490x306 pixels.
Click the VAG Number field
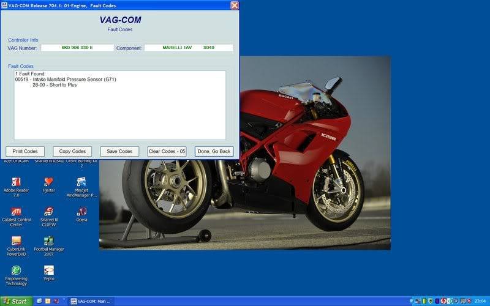(77, 48)
